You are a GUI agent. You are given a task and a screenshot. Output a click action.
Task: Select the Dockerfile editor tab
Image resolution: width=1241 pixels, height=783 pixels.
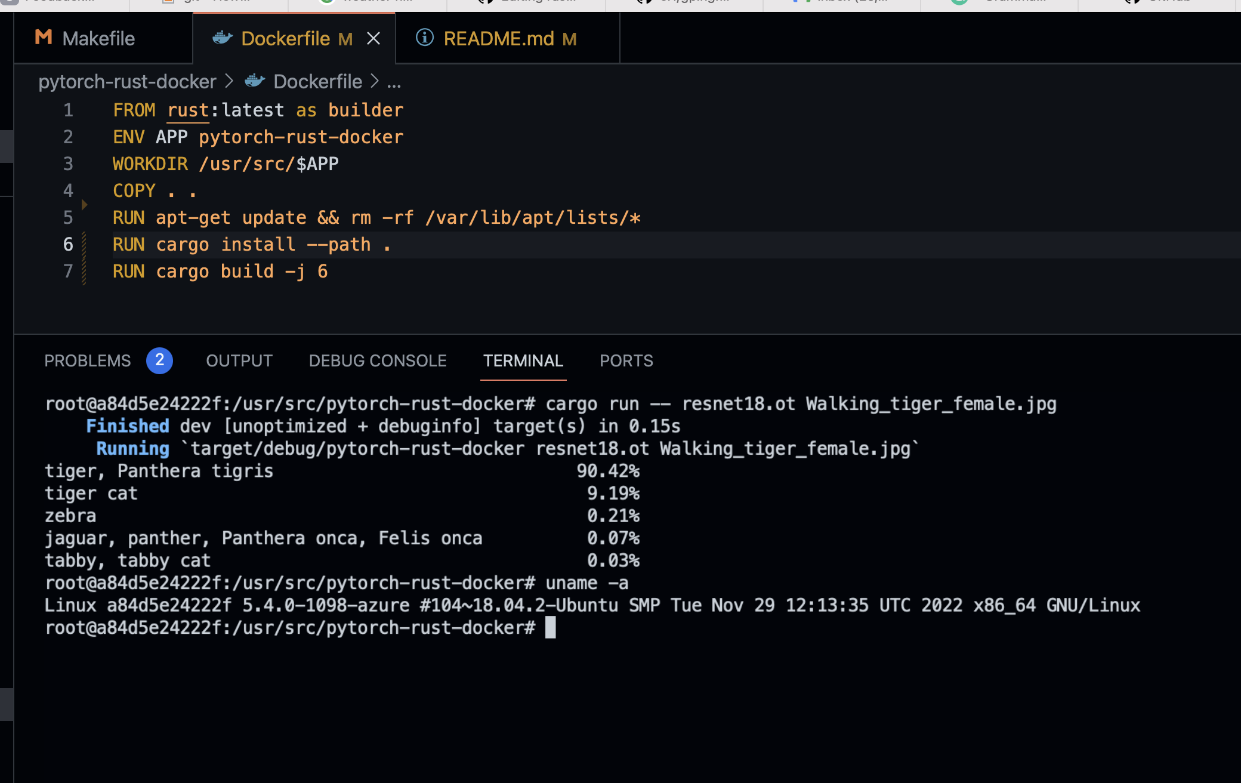[x=294, y=39]
